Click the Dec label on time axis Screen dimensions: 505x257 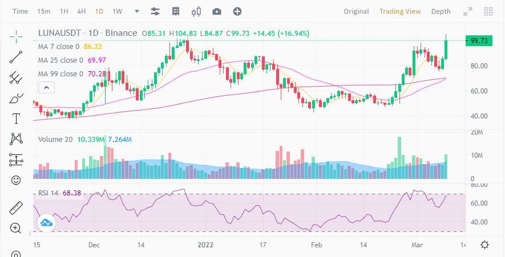pos(94,245)
